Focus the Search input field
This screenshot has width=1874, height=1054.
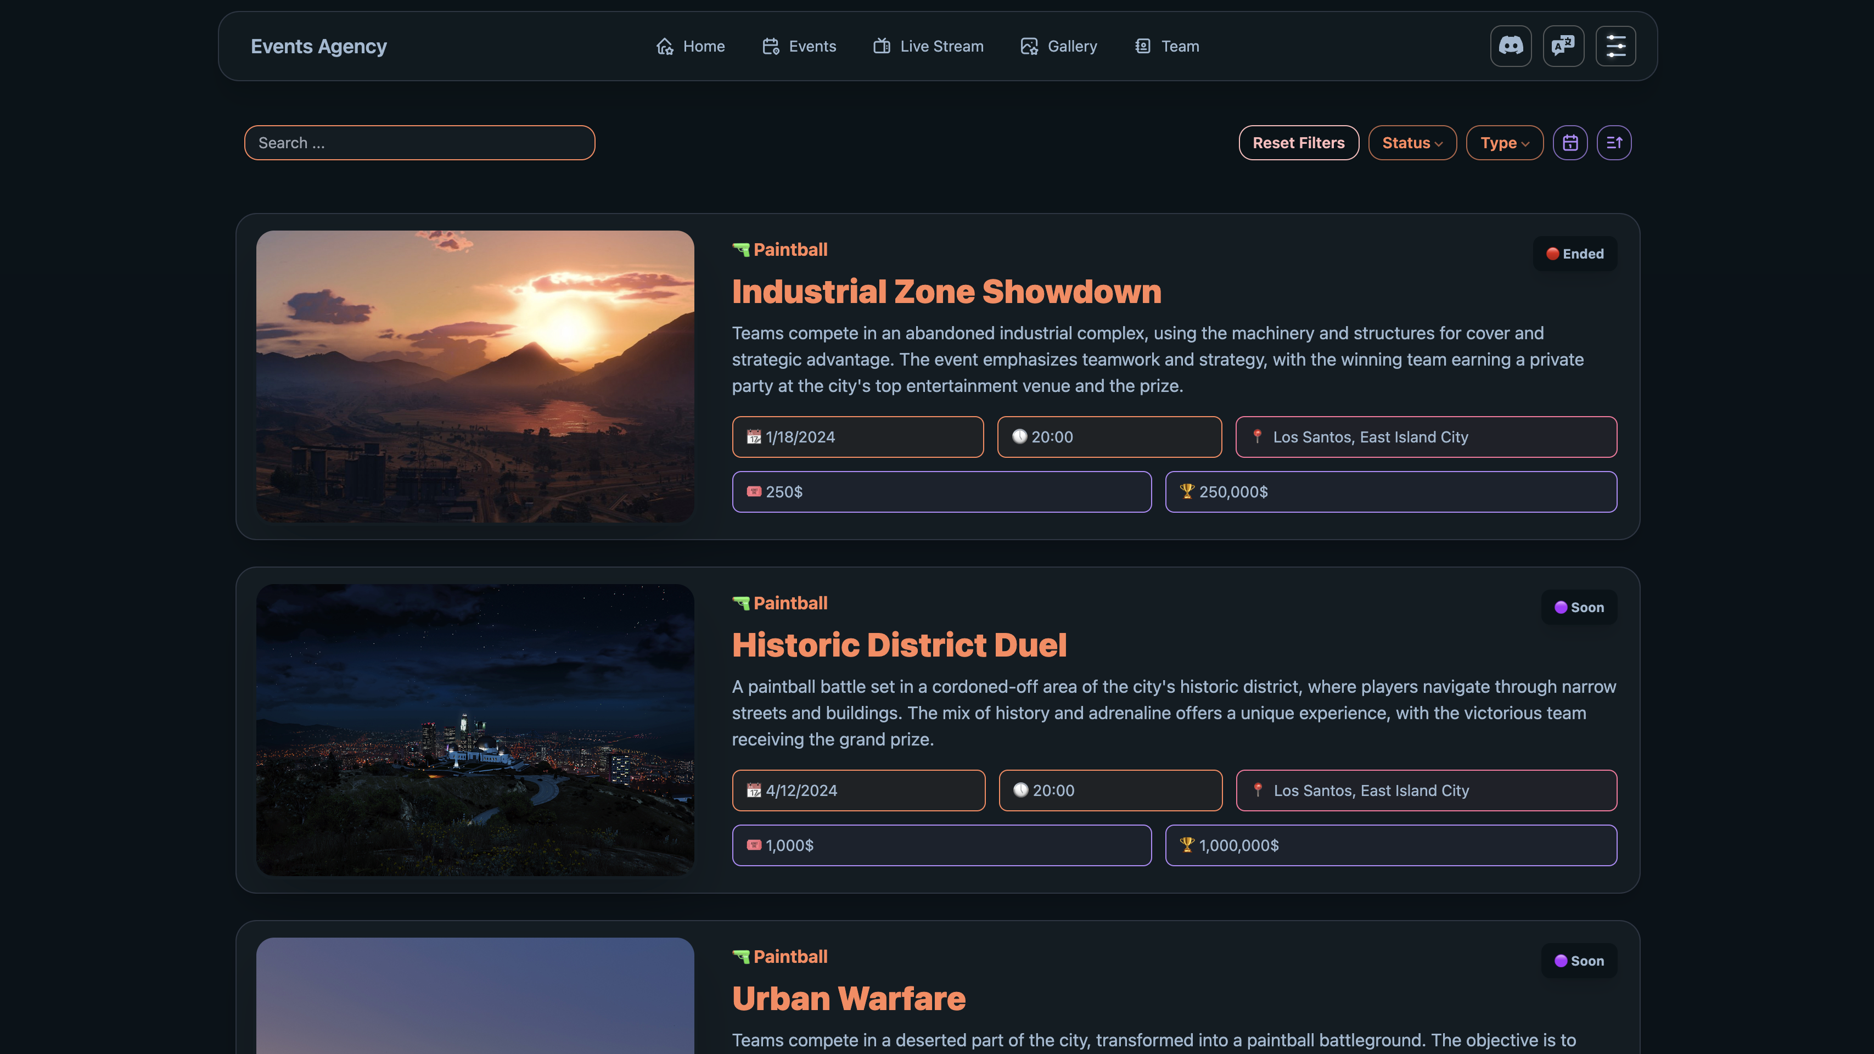[x=419, y=143]
